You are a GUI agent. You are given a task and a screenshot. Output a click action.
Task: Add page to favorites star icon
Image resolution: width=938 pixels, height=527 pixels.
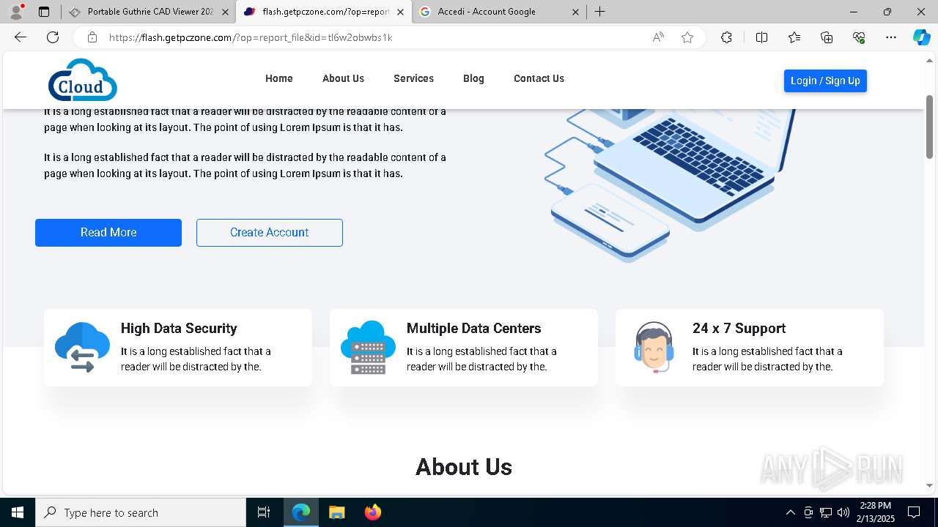click(687, 37)
